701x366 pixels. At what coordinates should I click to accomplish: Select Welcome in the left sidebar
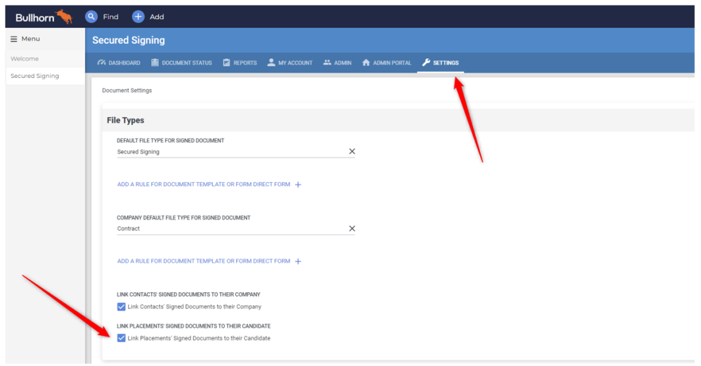point(25,59)
